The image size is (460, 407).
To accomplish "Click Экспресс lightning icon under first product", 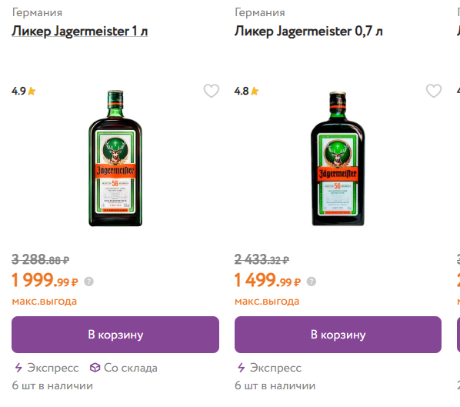I will [18, 368].
